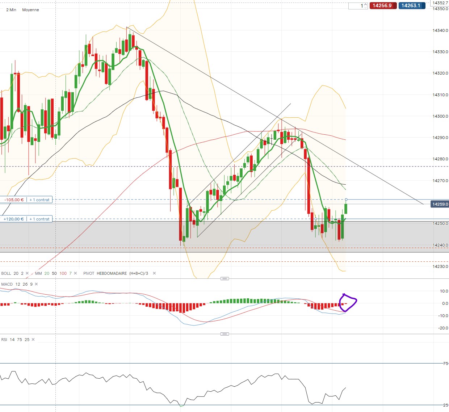Click '+1 contrat' beside +120,00 €

pyautogui.click(x=39, y=219)
